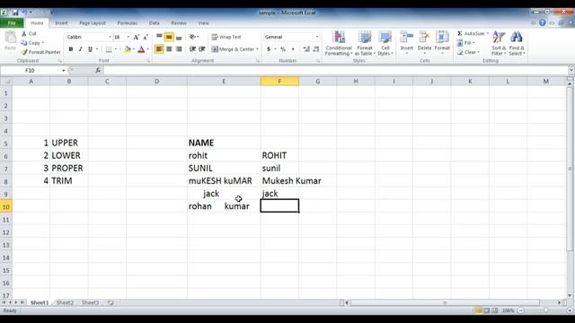The width and height of the screenshot is (575, 323).
Task: Activate the Format Painter
Action: point(40,52)
